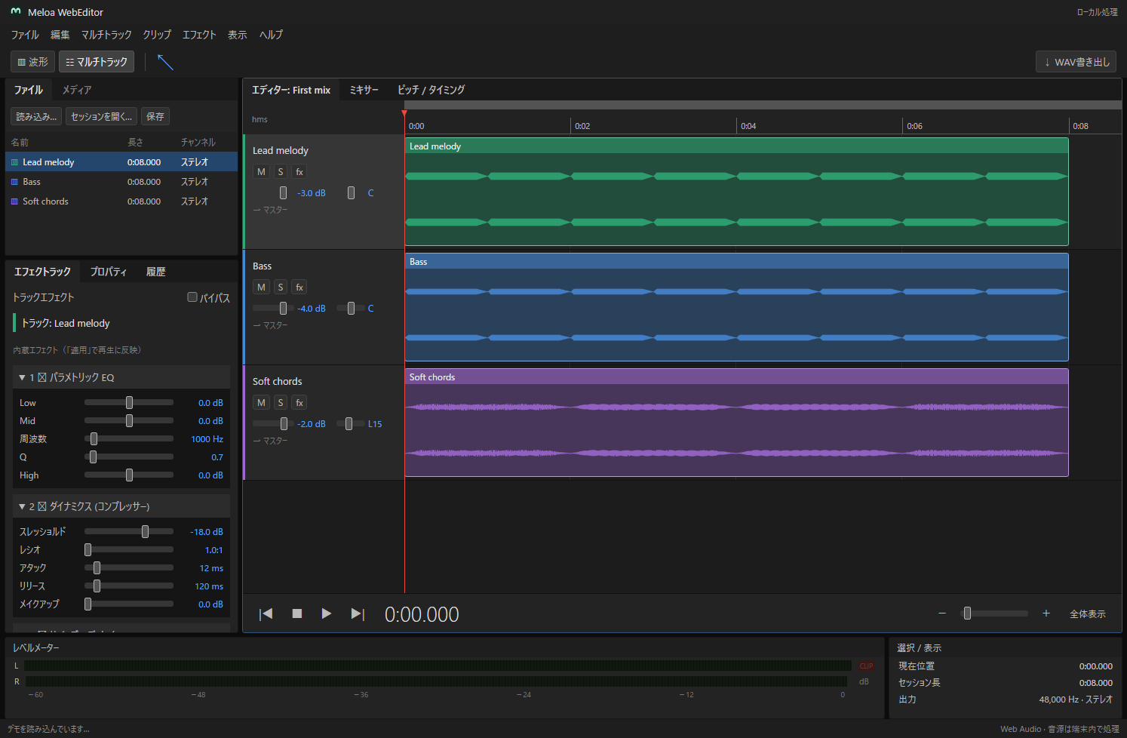Select Bass file icon in file list
The width and height of the screenshot is (1127, 738).
[x=14, y=182]
